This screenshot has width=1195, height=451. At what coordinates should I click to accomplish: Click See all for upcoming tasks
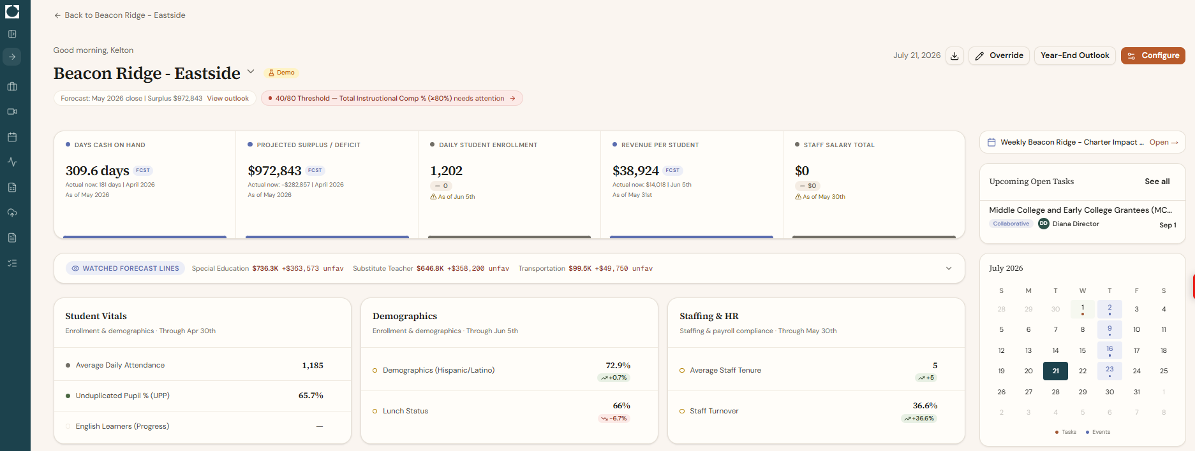[x=1157, y=182]
